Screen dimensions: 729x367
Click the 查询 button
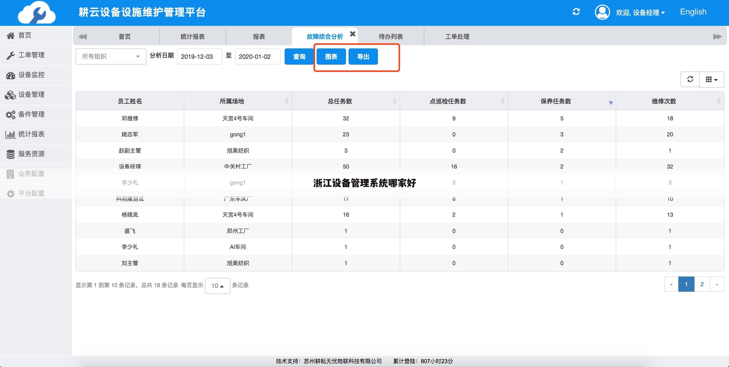click(x=299, y=57)
